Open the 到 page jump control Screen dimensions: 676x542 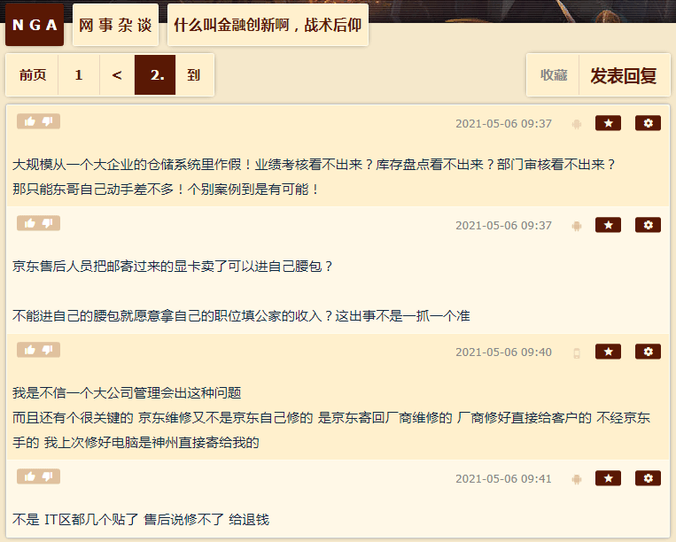[194, 75]
